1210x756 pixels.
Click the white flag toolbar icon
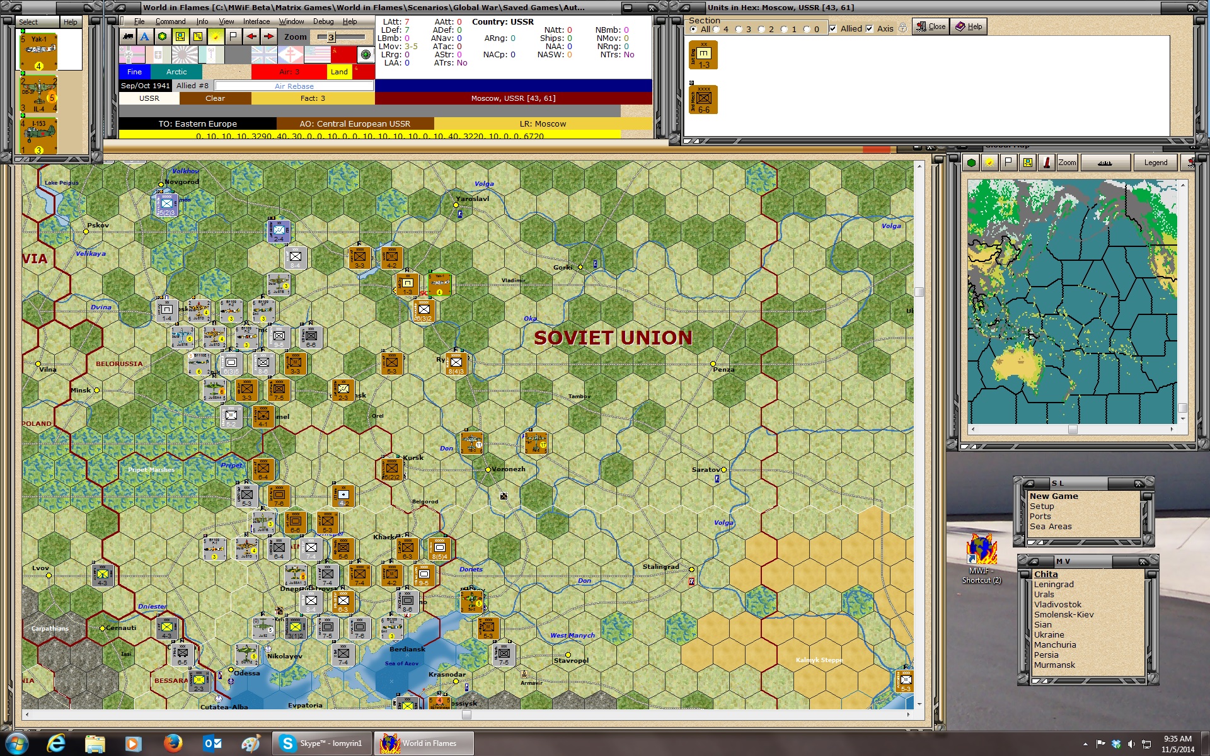pyautogui.click(x=233, y=37)
